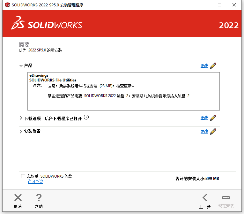Image resolution: width=244 pixels, height=214 pixels.
Task: Click the note about SOLIDWORKS 2022 磁盘 2
Action: click(118, 96)
